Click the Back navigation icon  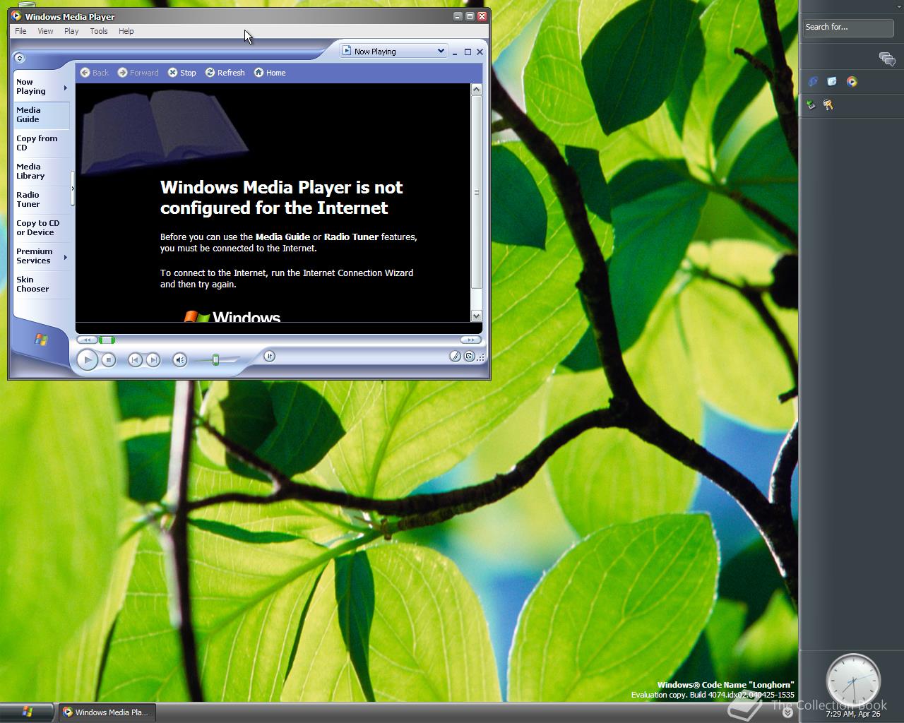(x=85, y=73)
